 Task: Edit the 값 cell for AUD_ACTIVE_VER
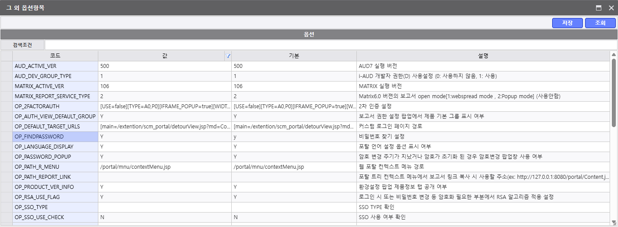point(165,66)
